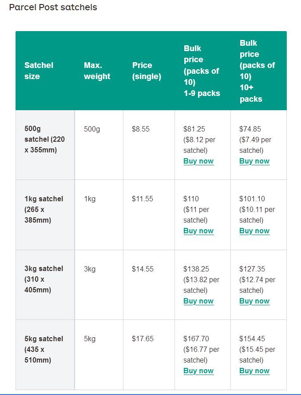The width and height of the screenshot is (301, 395).
Task: Select Buy now for 3kg satchel 1-9 packs
Action: click(198, 301)
